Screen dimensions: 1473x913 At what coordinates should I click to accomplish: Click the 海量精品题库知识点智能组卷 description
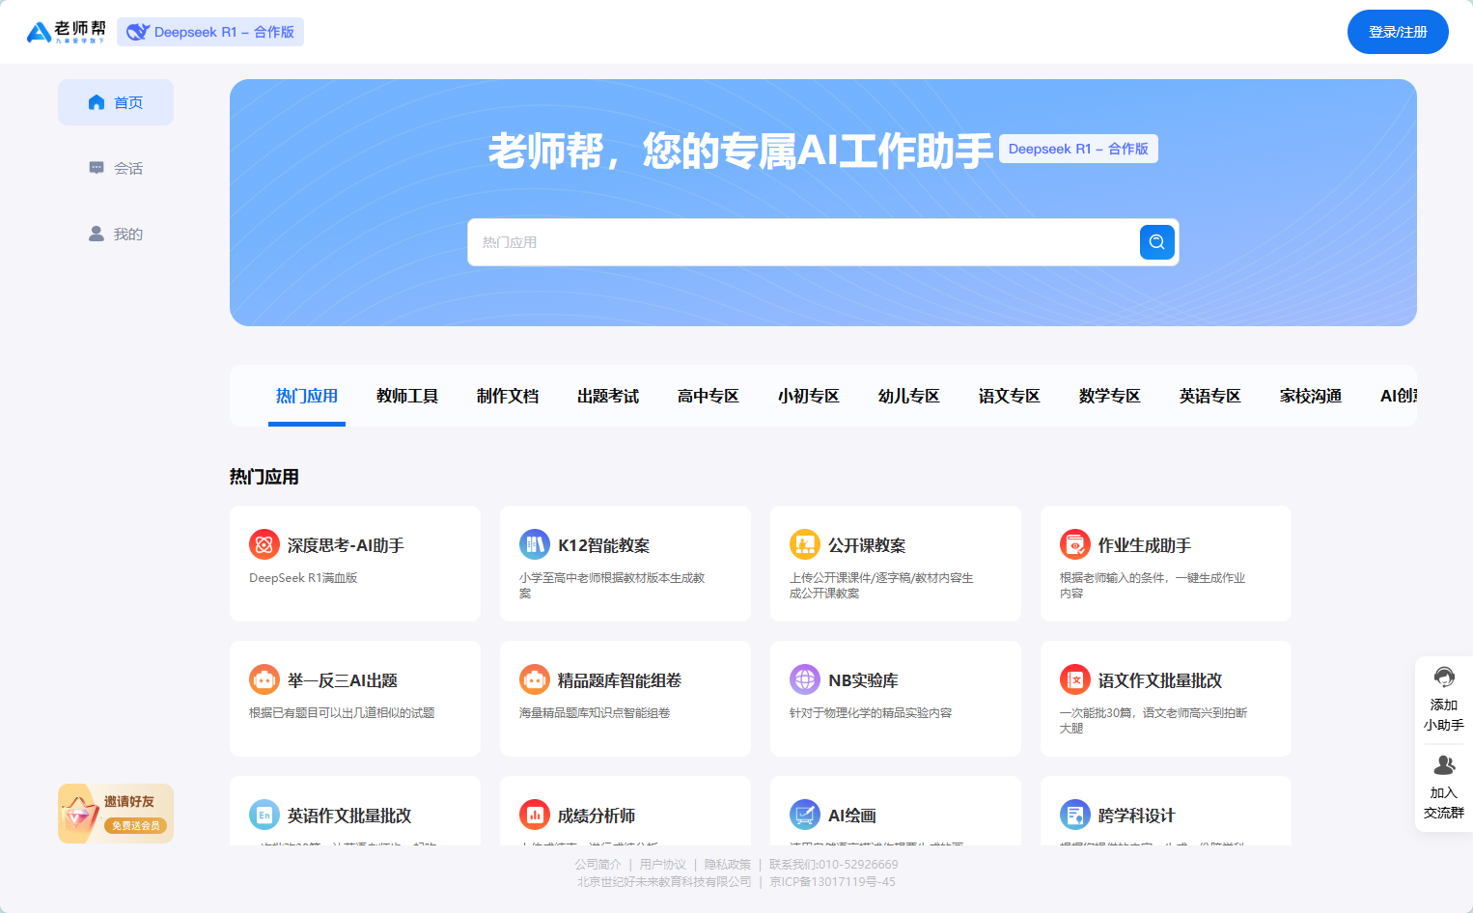[595, 713]
